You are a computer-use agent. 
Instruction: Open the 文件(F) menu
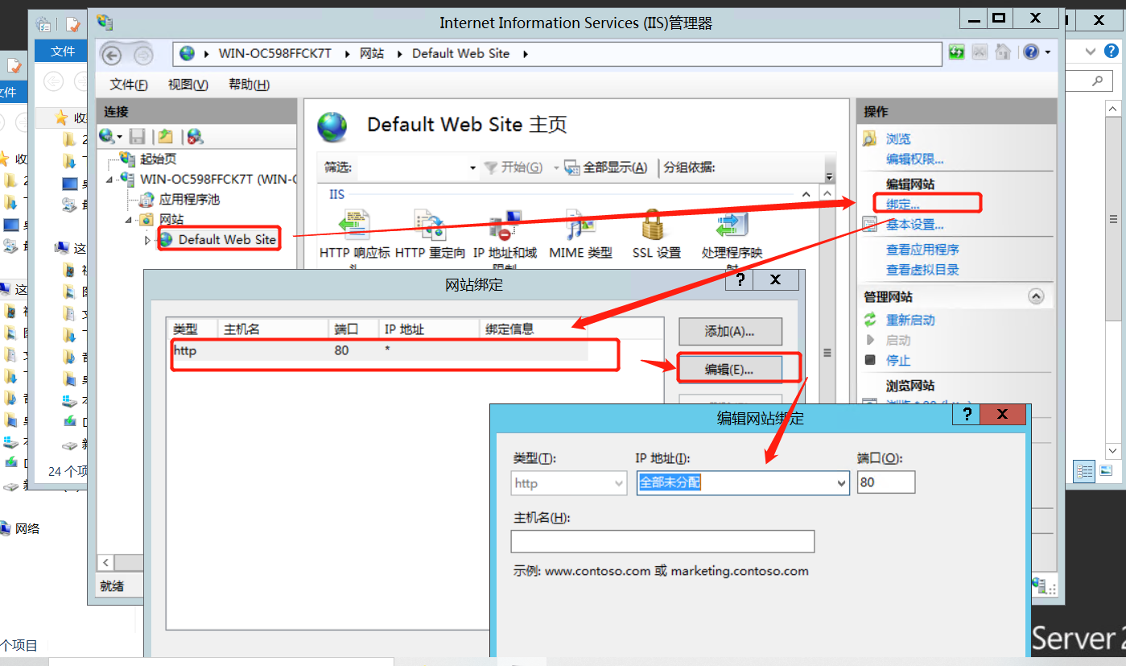129,85
